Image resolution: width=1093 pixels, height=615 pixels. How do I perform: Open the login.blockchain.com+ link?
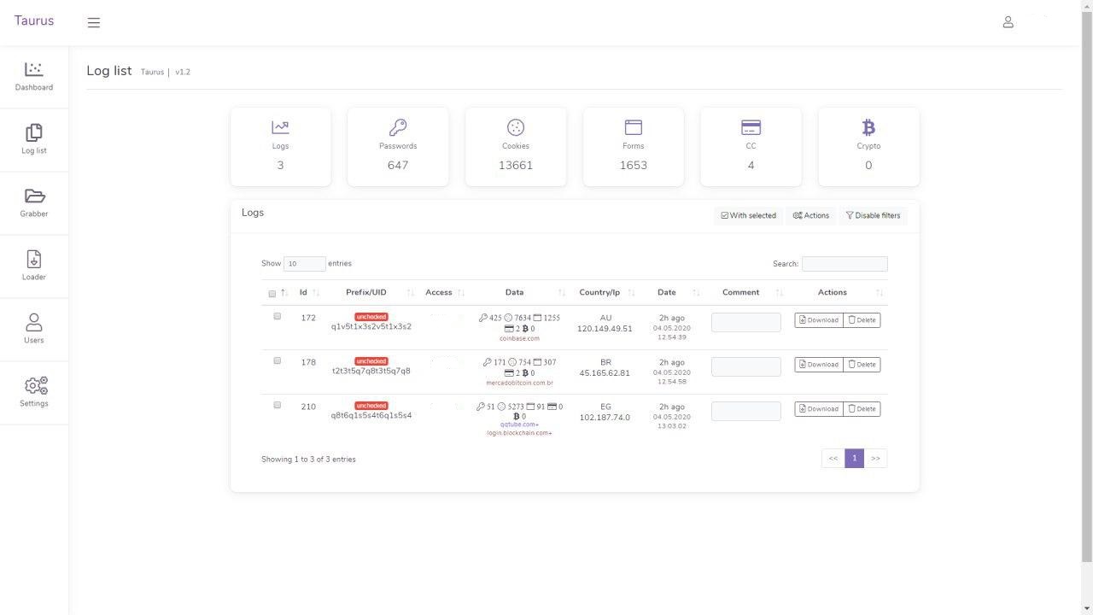pyautogui.click(x=519, y=433)
